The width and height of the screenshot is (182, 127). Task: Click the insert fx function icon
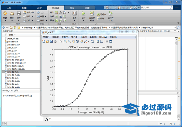(61, 12)
